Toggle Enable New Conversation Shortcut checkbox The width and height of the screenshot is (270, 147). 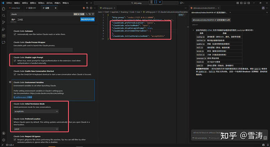[x=15, y=74]
